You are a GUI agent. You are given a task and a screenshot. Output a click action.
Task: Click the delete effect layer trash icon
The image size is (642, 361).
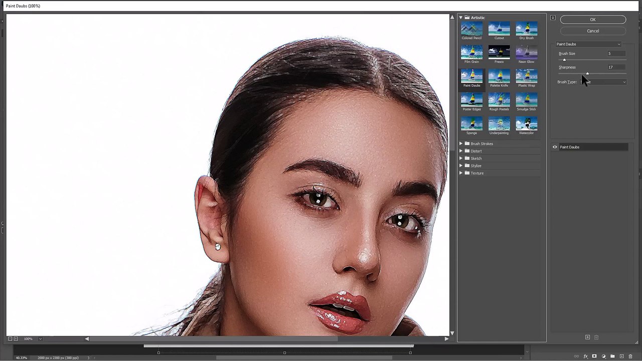tap(596, 337)
